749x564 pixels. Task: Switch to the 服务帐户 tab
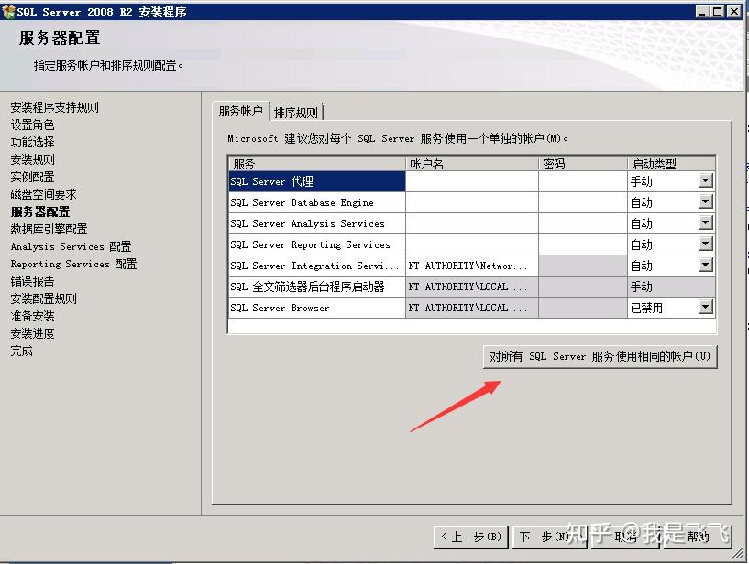[x=242, y=111]
